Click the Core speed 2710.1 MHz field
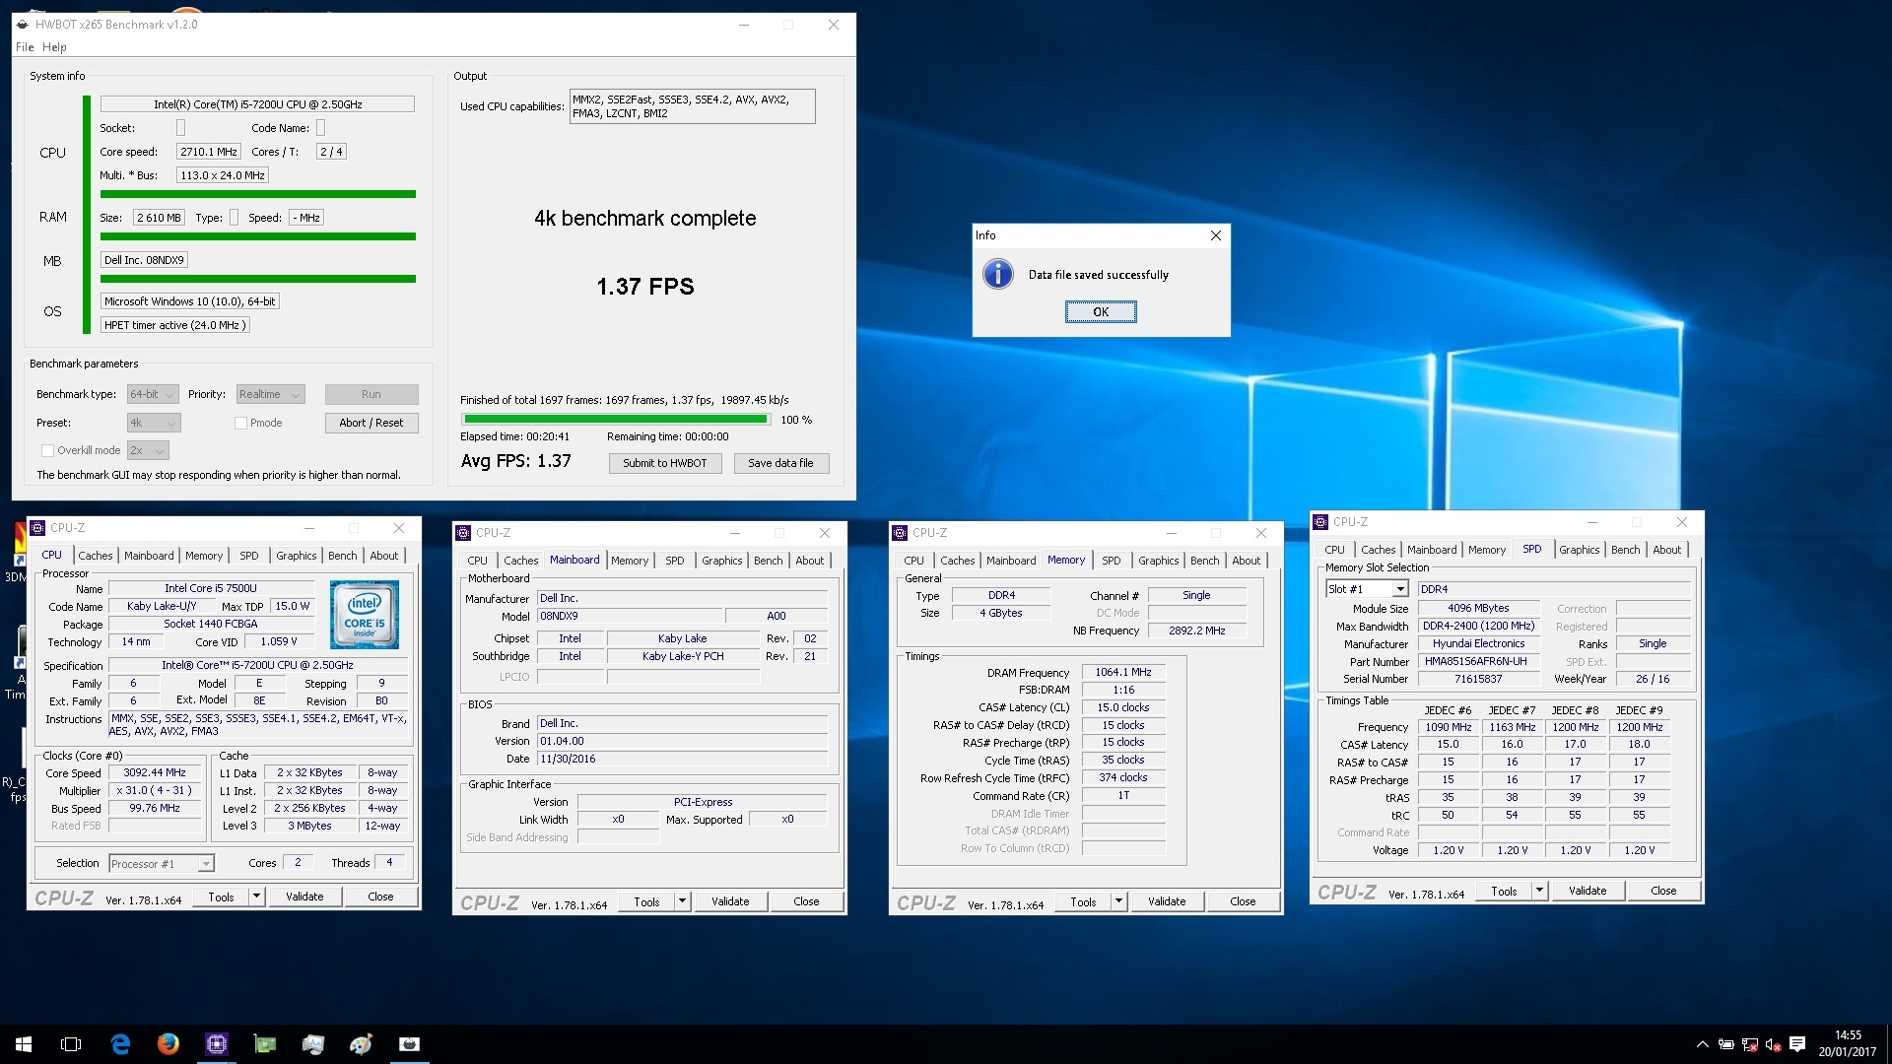1892x1064 pixels. click(209, 152)
